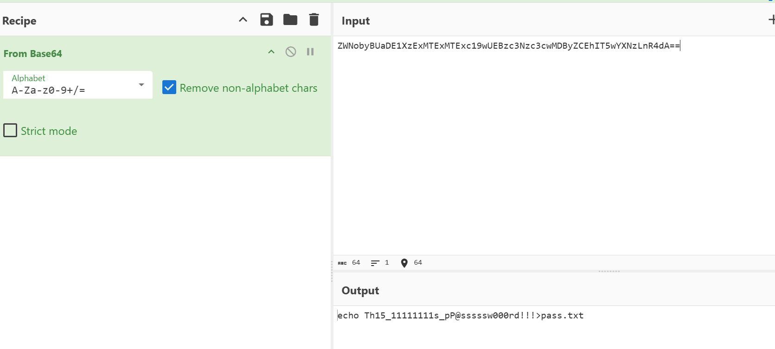This screenshot has height=349, width=775.
Task: Click the Remove non-alphabet chars label
Action: (248, 88)
